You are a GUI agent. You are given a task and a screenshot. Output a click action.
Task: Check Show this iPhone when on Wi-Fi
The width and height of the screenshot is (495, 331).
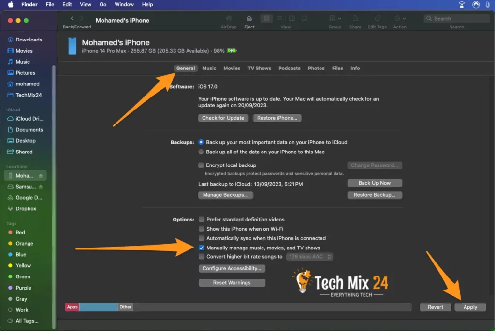point(201,229)
